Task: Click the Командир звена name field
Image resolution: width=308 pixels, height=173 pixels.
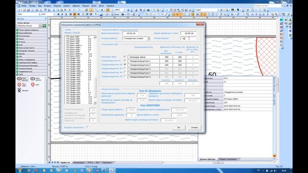Action: [143, 57]
